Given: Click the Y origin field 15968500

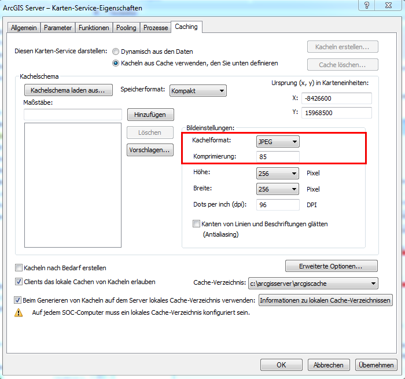Looking at the screenshot, I should [x=337, y=113].
